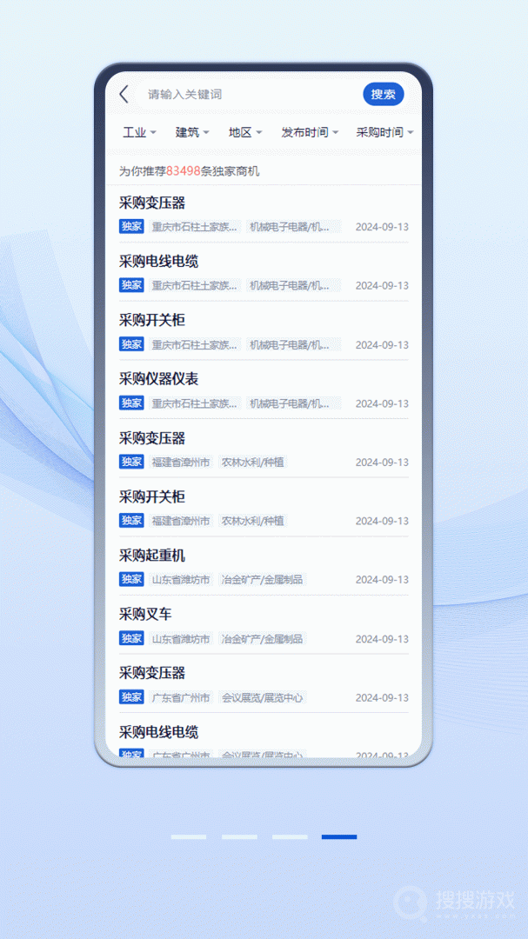Open the 发布时间 filter dropdown
The image size is (528, 939).
click(x=310, y=132)
